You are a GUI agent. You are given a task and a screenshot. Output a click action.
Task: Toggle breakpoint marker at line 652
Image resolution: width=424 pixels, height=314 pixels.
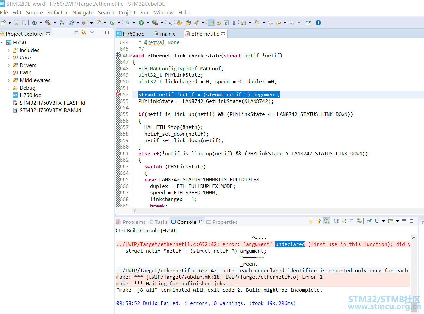tap(118, 94)
